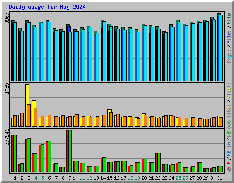The height and width of the screenshot is (183, 234).
Task: Select green weekend day label 25
Action: click(178, 178)
